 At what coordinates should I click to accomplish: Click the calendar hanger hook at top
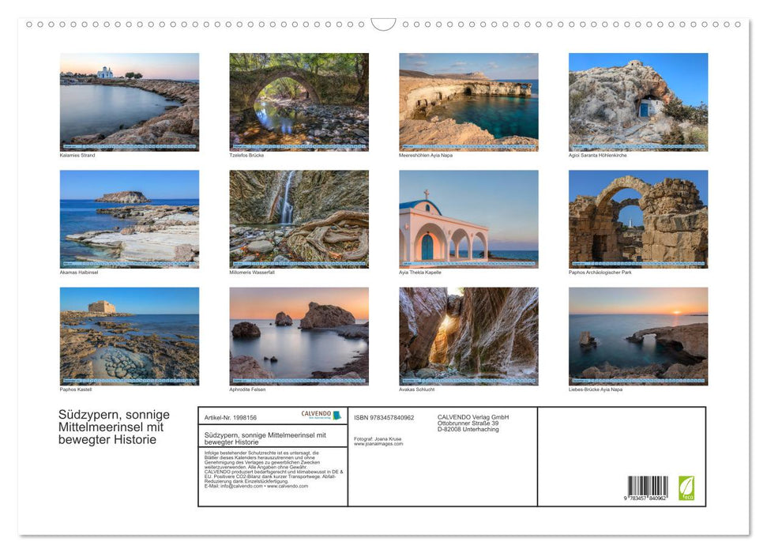[383, 24]
